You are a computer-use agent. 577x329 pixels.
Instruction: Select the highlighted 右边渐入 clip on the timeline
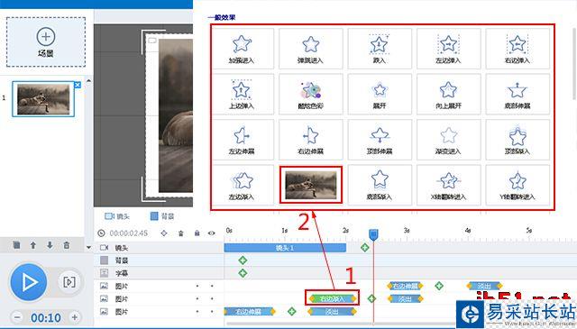(333, 298)
